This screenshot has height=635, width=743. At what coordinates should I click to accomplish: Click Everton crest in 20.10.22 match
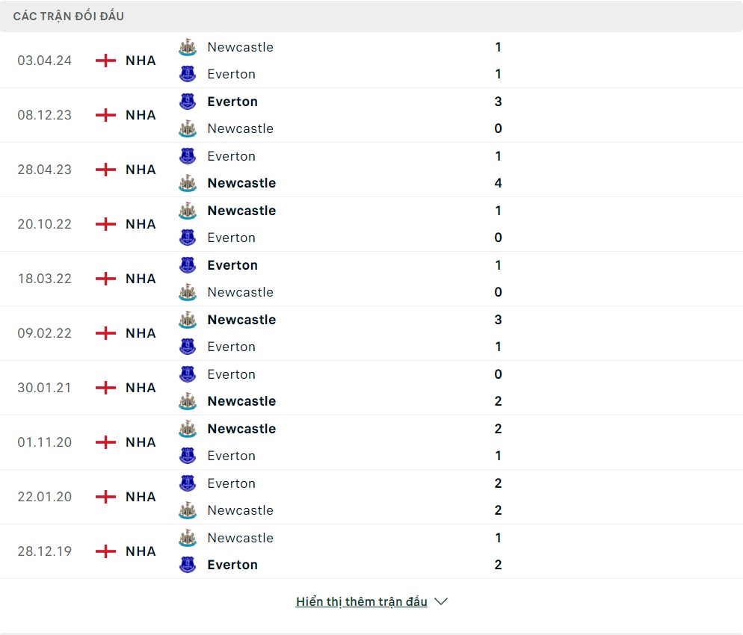tap(187, 238)
